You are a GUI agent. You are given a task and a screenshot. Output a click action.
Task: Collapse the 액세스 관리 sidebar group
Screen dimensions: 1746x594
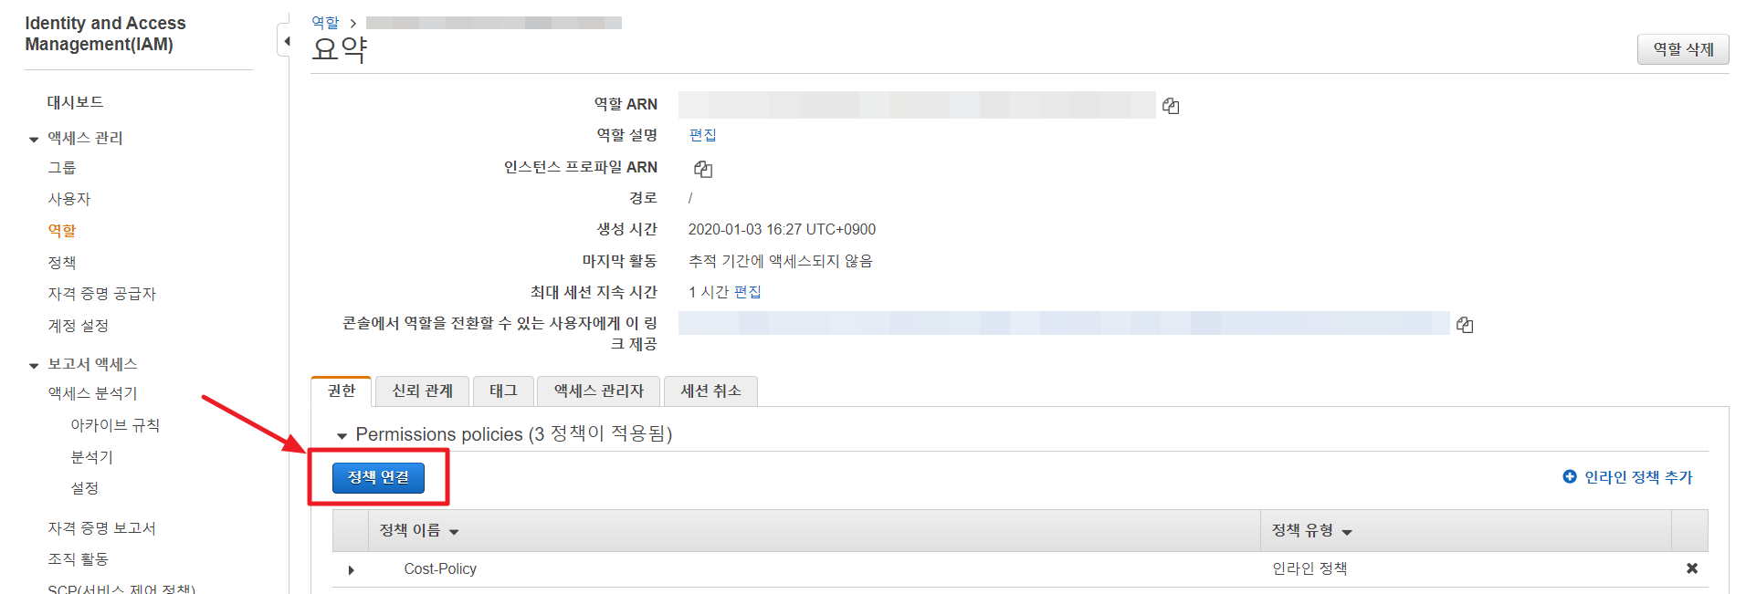pyautogui.click(x=34, y=140)
